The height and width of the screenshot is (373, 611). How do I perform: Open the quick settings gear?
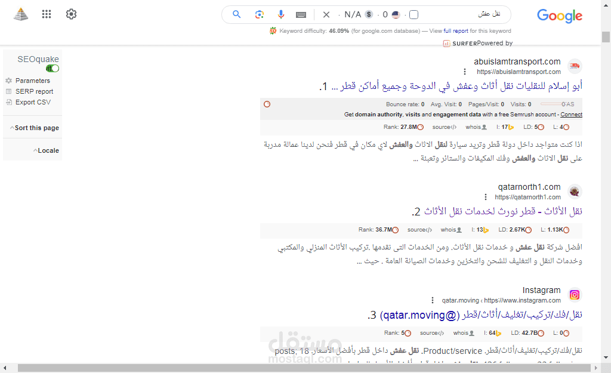point(72,14)
